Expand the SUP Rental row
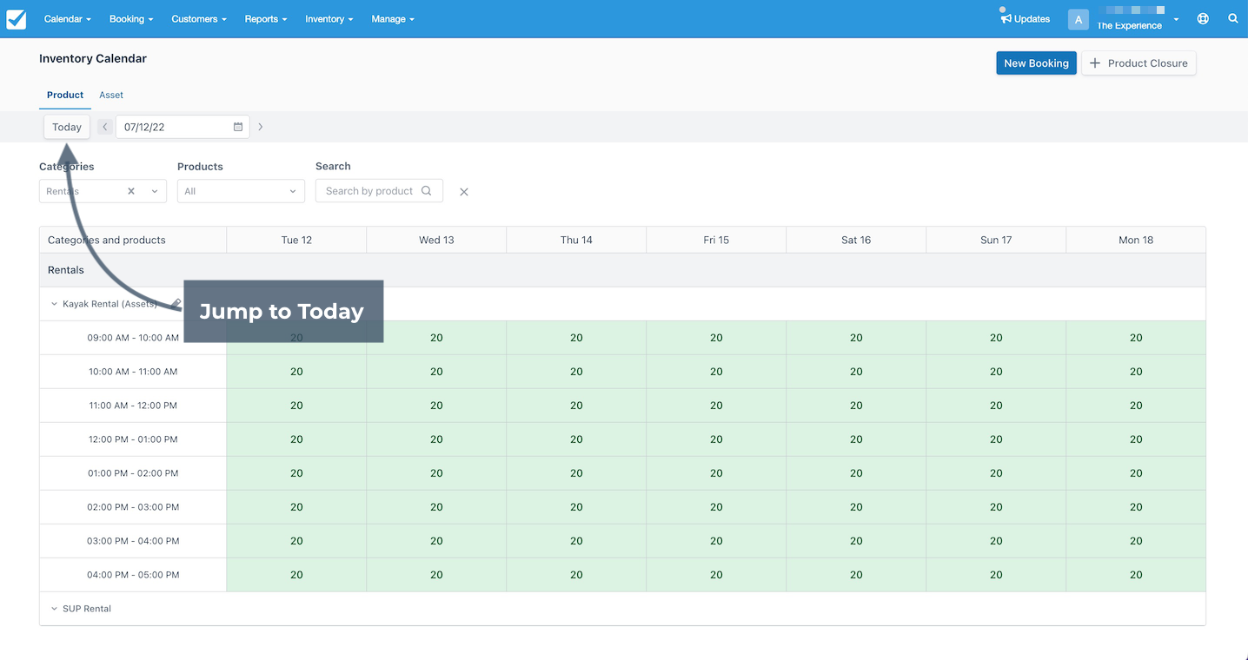The height and width of the screenshot is (660, 1248). pyautogui.click(x=54, y=609)
